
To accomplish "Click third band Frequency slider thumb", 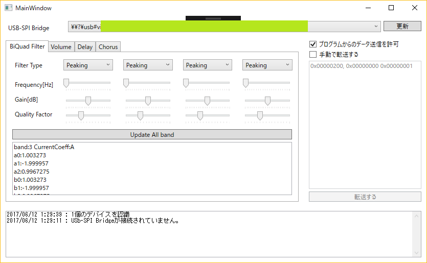I will click(x=186, y=83).
